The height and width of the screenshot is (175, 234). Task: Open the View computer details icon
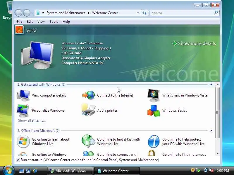click(x=23, y=95)
